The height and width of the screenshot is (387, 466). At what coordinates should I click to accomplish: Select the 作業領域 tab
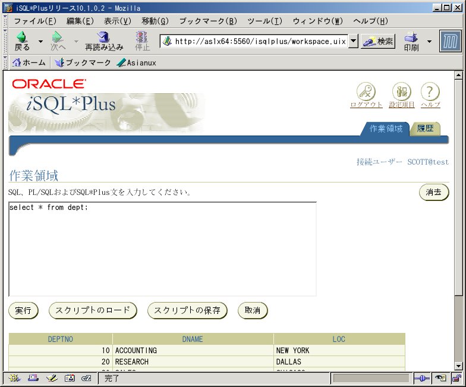click(x=385, y=128)
